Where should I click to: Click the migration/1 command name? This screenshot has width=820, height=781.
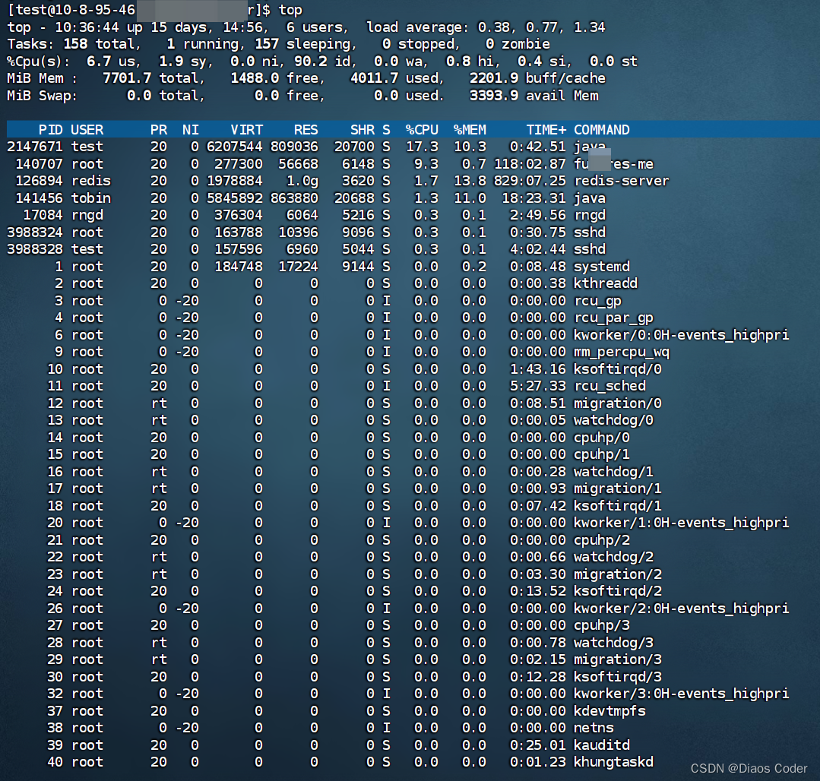tap(618, 489)
